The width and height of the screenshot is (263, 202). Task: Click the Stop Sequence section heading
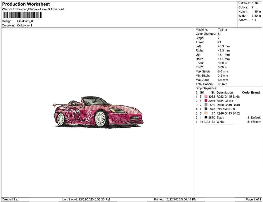(x=206, y=88)
